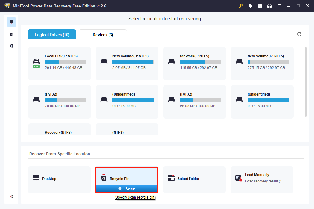Click 275.15 GB / 292.97 GB text

(x=266, y=67)
